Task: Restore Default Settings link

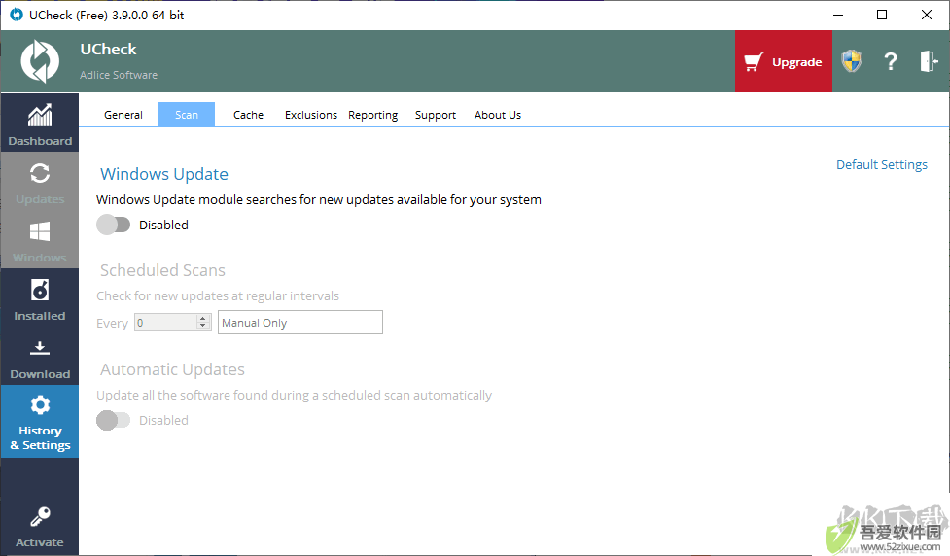Action: tap(882, 164)
